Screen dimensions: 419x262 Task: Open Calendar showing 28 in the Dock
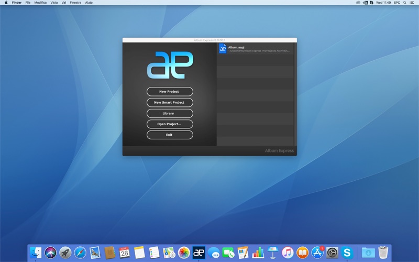125,253
